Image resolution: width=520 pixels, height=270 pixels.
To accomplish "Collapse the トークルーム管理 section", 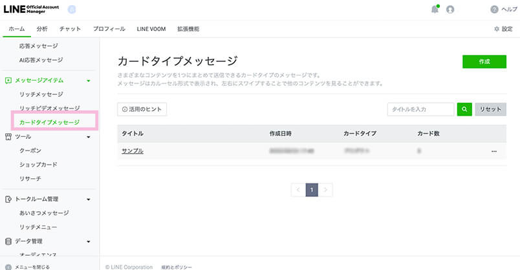I will [88, 199].
